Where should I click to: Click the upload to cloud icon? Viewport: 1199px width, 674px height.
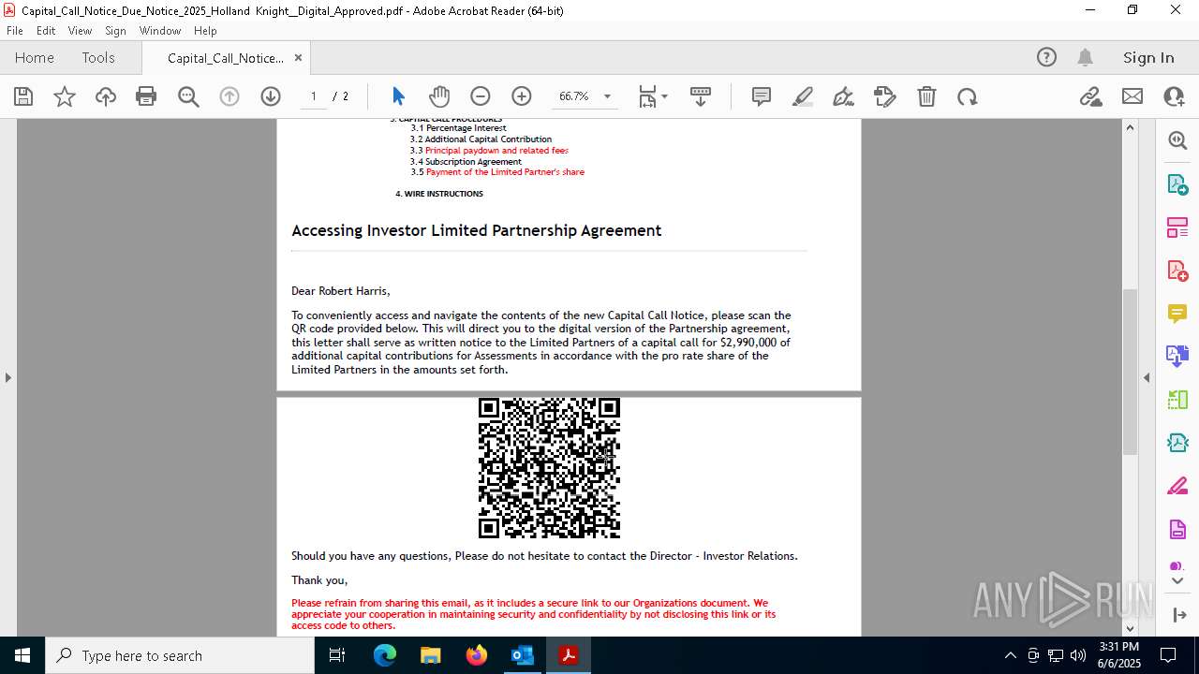click(106, 96)
